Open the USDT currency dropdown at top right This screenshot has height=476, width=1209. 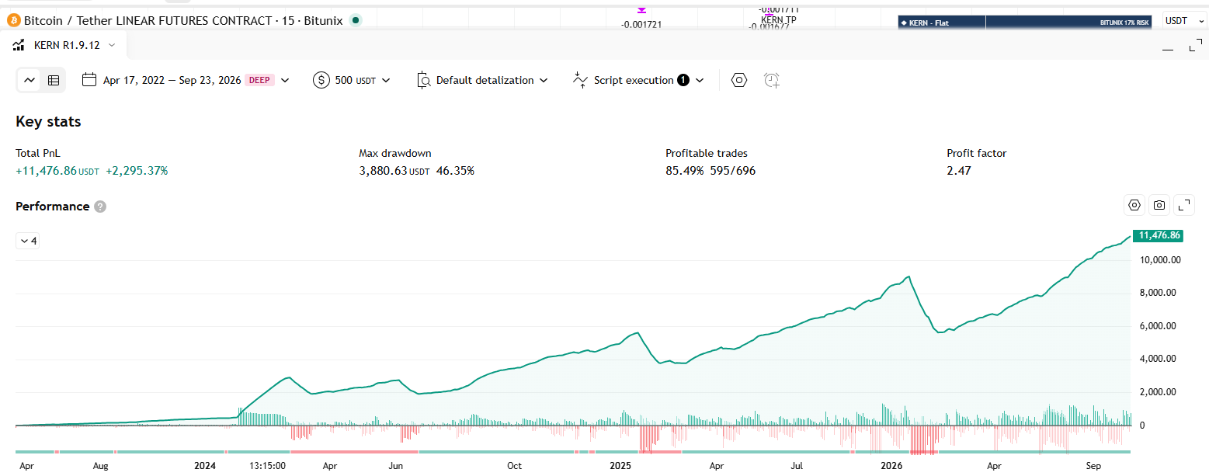tap(1183, 21)
